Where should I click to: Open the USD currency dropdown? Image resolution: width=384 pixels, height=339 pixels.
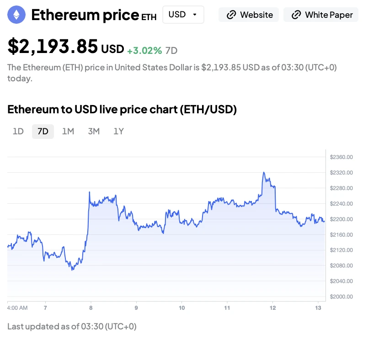tap(183, 15)
